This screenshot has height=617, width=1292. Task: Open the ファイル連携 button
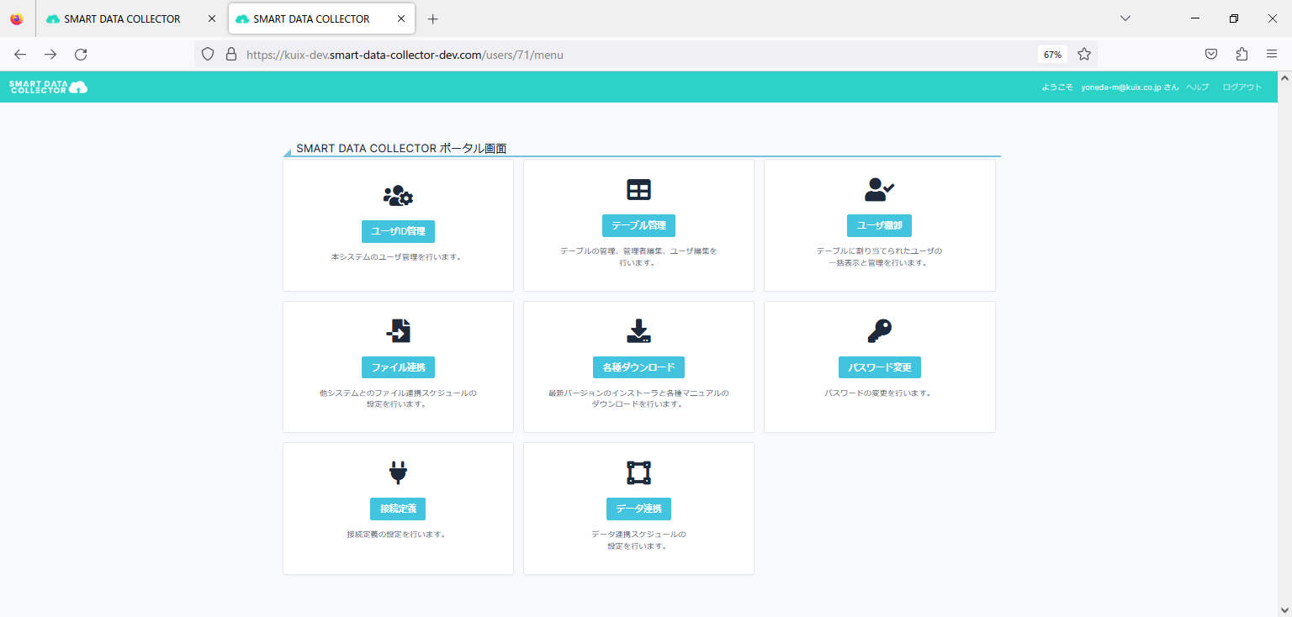[398, 367]
